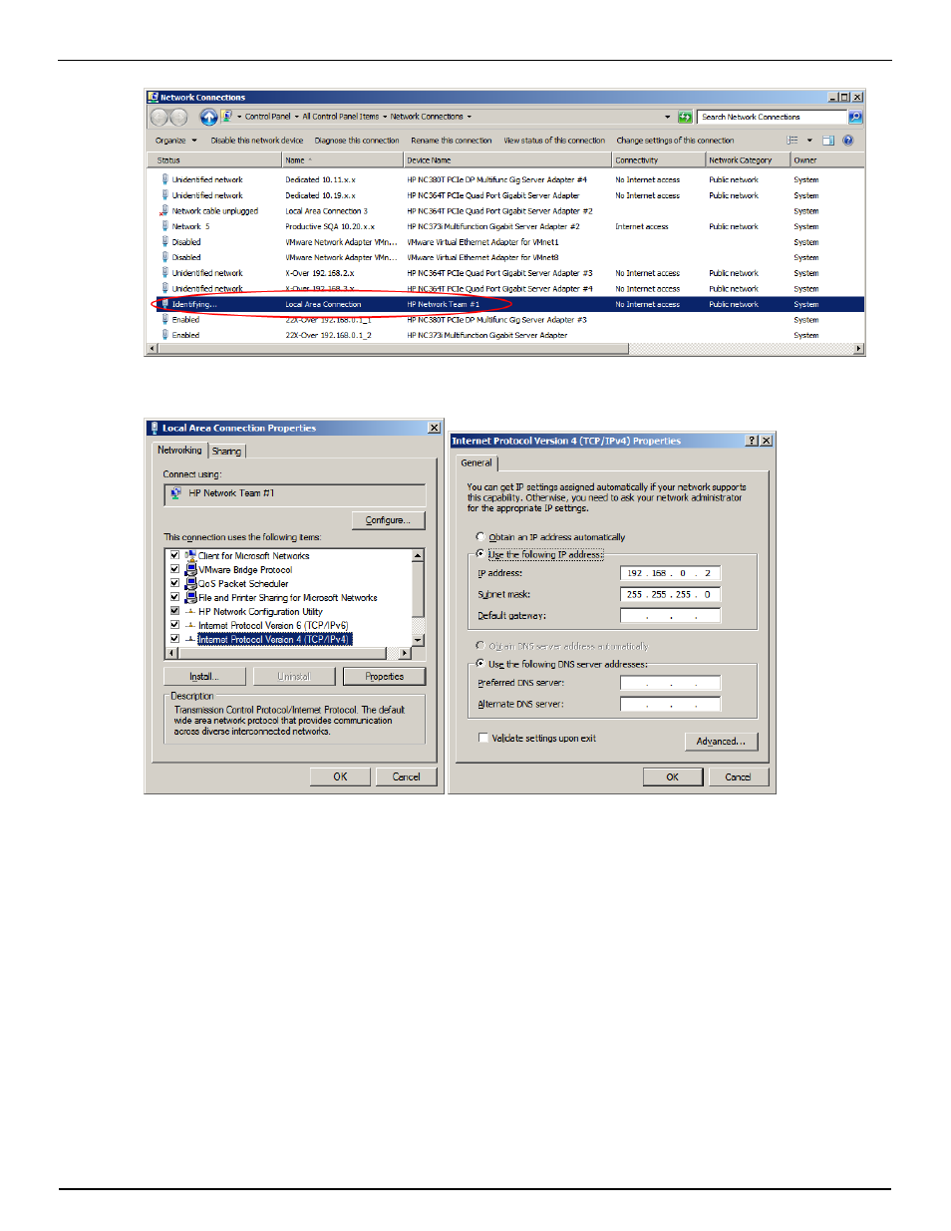Viewport: 951px width, 1231px height.
Task: Click the Forward arrow in Network Connections
Action: click(178, 118)
